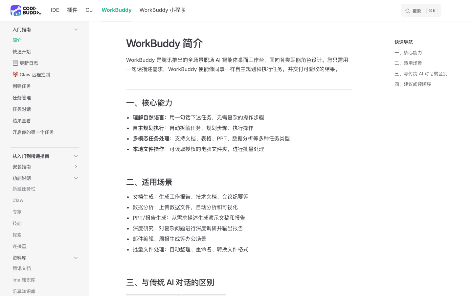The height and width of the screenshot is (296, 473).
Task: Click the search magnifier icon
Action: [x=407, y=11]
